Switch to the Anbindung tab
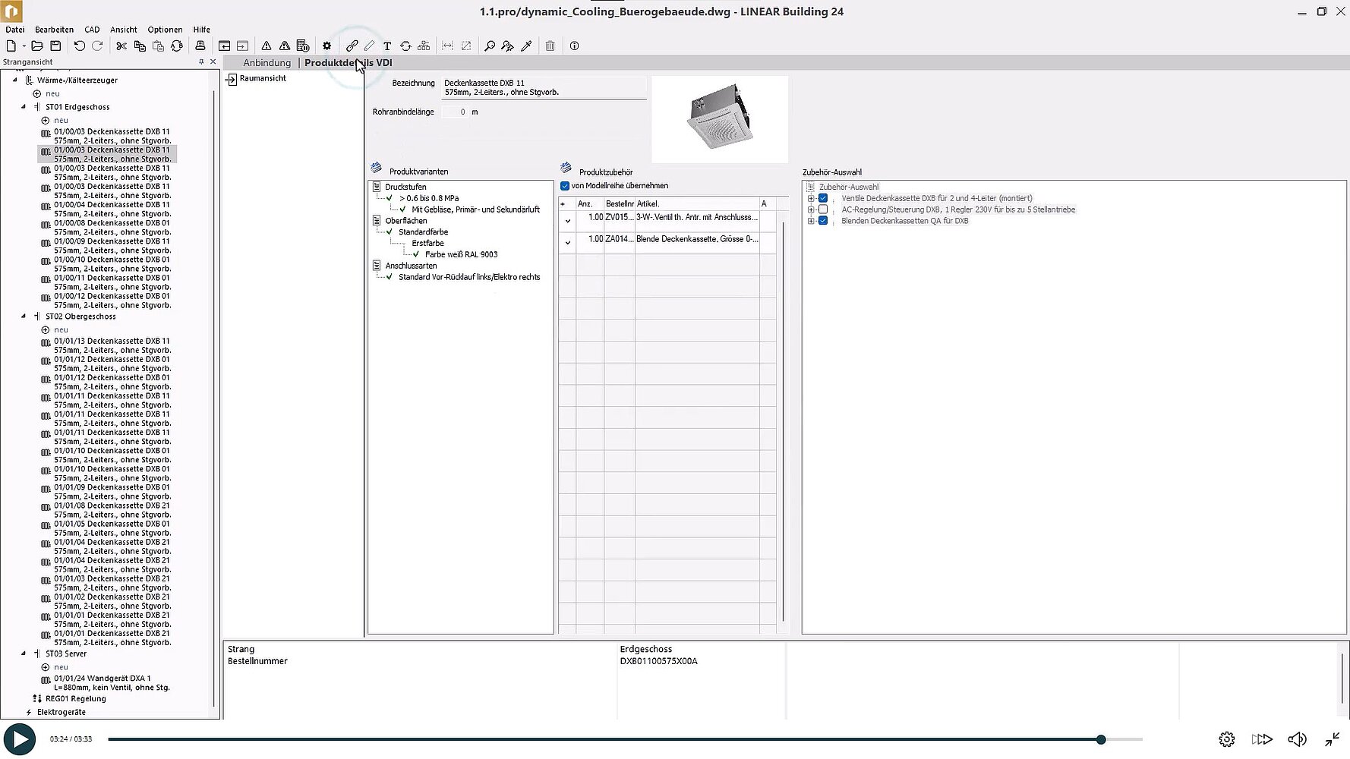Screen dimensions: 1350x759 click(x=267, y=63)
